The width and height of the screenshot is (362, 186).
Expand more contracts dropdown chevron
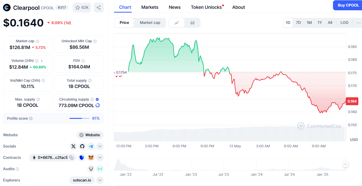(x=100, y=158)
